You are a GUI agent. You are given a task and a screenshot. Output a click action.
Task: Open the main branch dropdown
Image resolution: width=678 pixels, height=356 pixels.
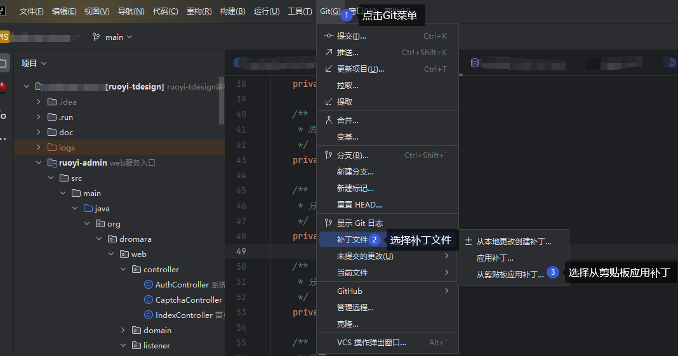(x=112, y=37)
